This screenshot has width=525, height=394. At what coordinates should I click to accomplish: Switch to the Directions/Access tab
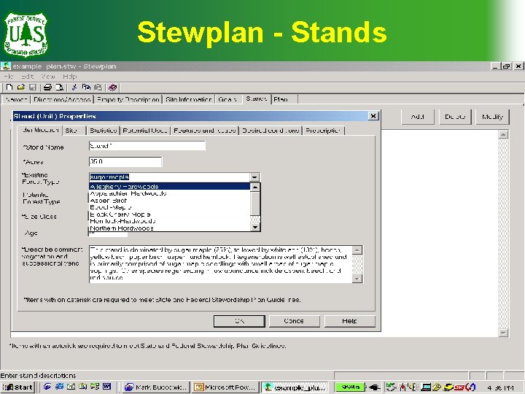pos(62,99)
